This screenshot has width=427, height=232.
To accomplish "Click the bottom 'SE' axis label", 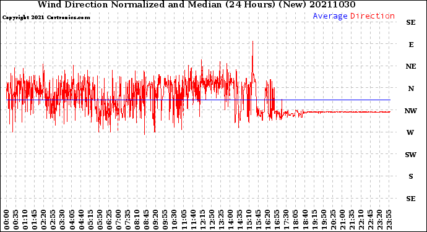I will (411, 199).
